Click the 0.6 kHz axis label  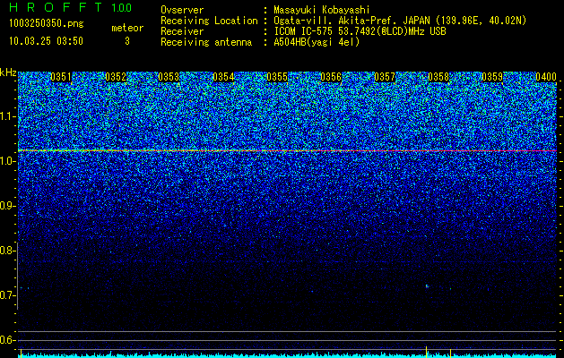[7, 340]
